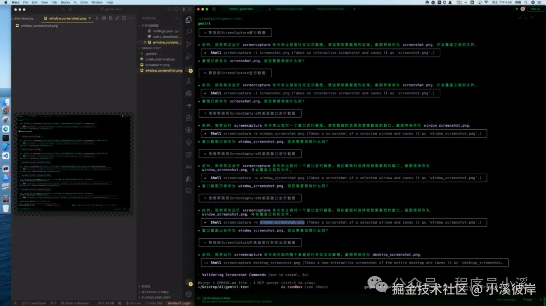Switch to _download.py editor tab
This screenshot has height=306, width=546.
coord(23,18)
